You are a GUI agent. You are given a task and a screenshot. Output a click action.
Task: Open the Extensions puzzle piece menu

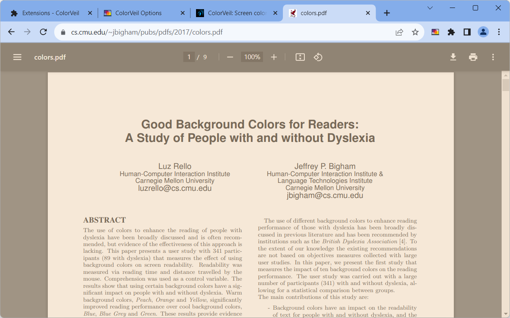(x=451, y=32)
